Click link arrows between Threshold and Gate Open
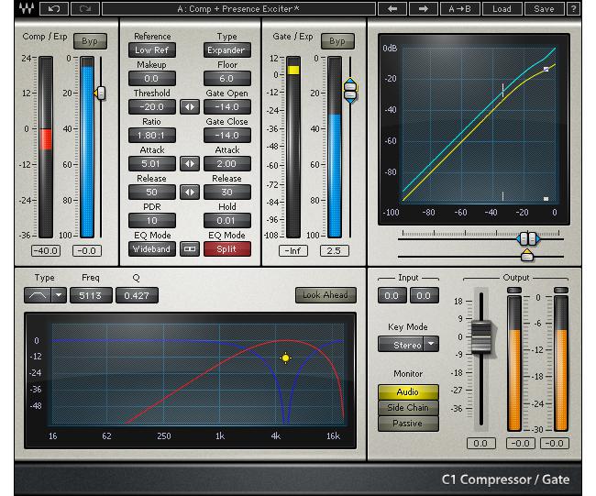Image resolution: width=596 pixels, height=496 pixels. point(189,106)
